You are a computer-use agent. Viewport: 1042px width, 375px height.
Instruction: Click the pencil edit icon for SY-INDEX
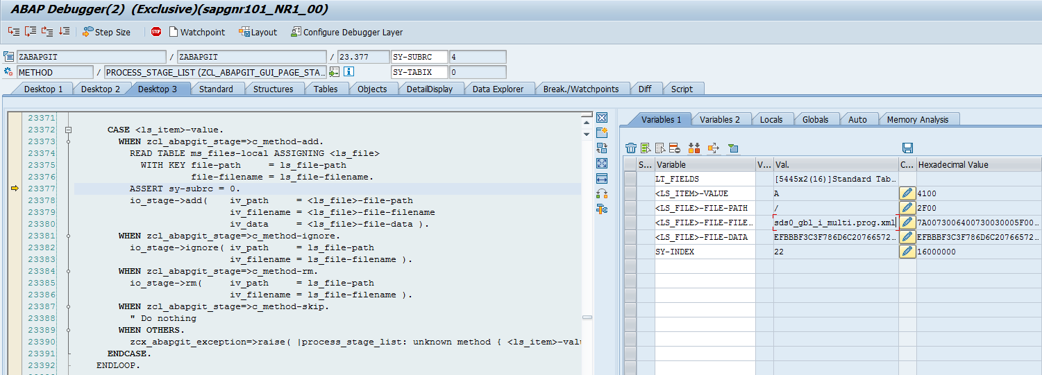(907, 252)
